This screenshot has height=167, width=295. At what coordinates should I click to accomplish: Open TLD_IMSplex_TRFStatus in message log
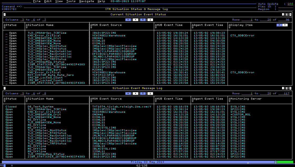coord(47,144)
